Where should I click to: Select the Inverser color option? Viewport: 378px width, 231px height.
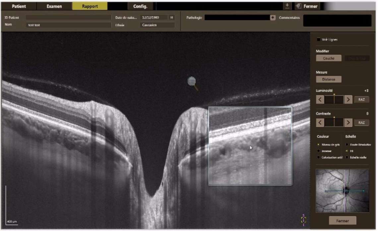319,151
